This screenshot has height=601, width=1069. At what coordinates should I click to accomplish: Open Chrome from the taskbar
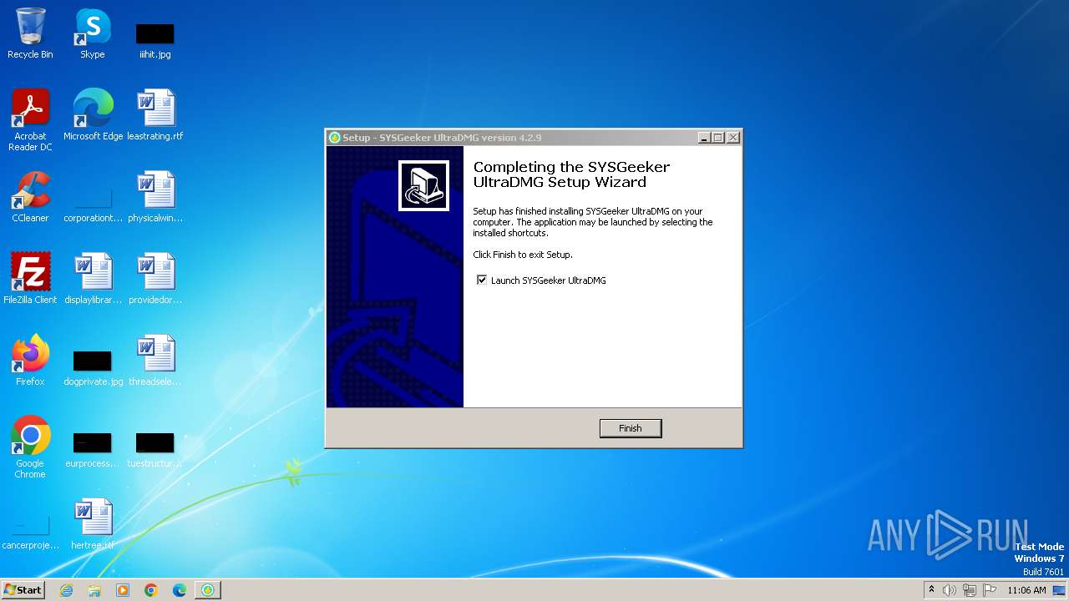[x=151, y=590]
